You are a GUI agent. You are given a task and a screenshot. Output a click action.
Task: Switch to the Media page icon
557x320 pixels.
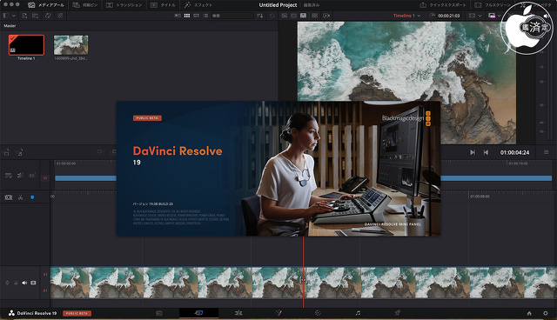[159, 313]
